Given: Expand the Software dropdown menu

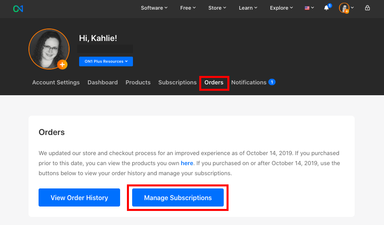Looking at the screenshot, I should click(154, 8).
